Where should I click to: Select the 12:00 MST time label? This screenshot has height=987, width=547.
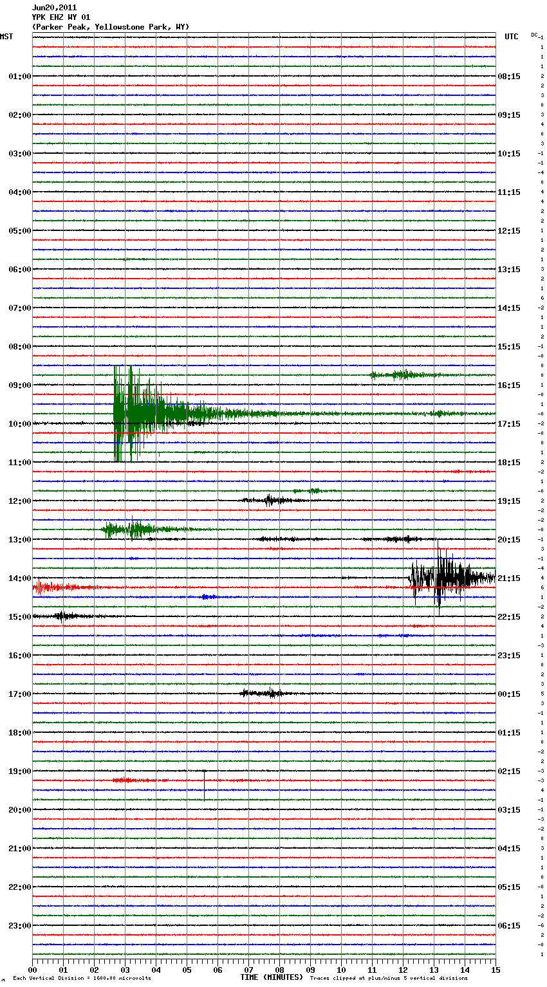click(x=19, y=501)
